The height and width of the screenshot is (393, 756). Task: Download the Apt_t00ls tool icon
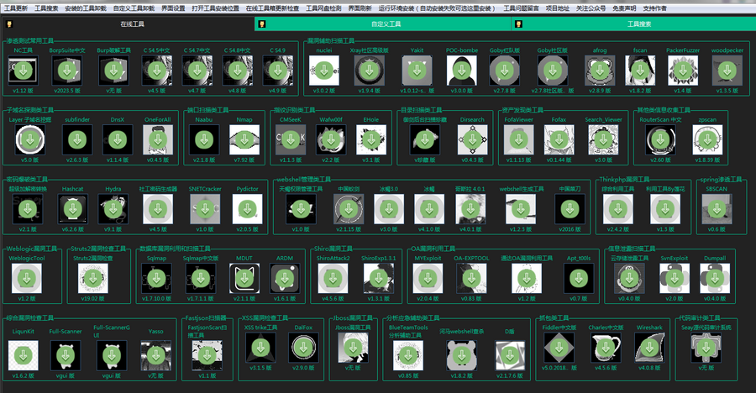(x=579, y=278)
